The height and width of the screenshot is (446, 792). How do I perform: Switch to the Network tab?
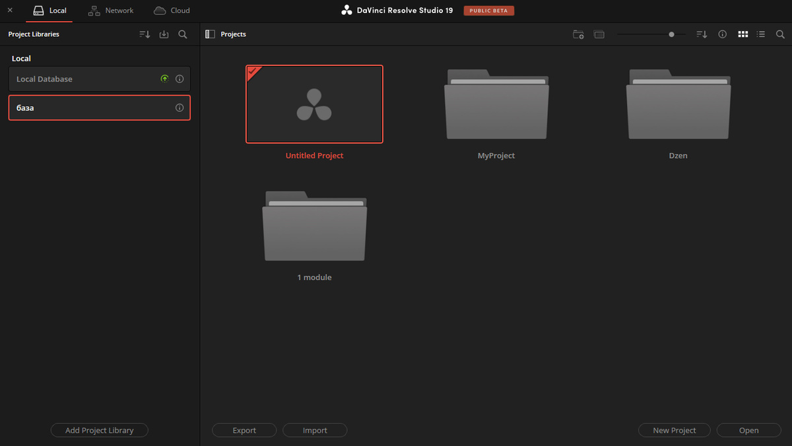coord(111,11)
